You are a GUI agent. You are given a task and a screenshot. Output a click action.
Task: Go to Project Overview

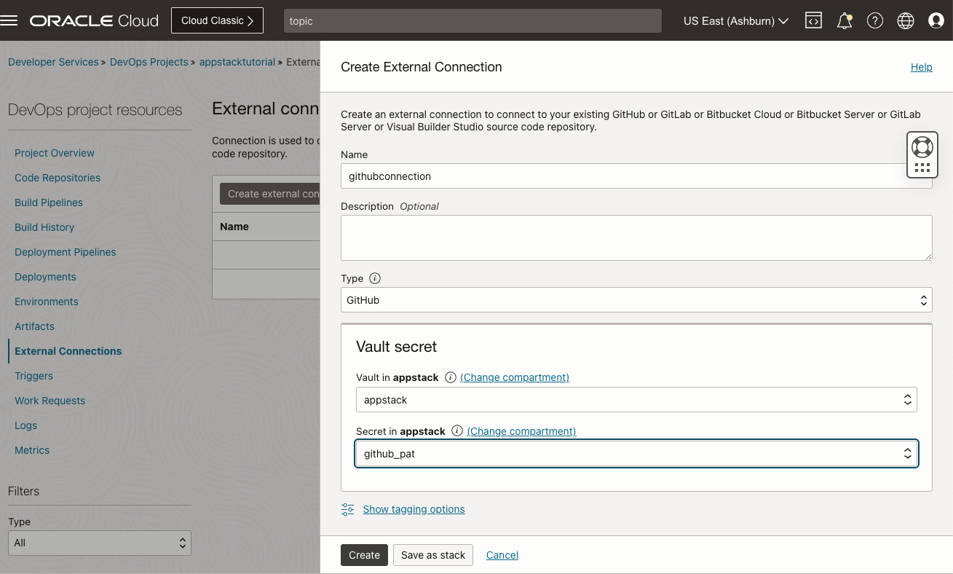tap(55, 153)
